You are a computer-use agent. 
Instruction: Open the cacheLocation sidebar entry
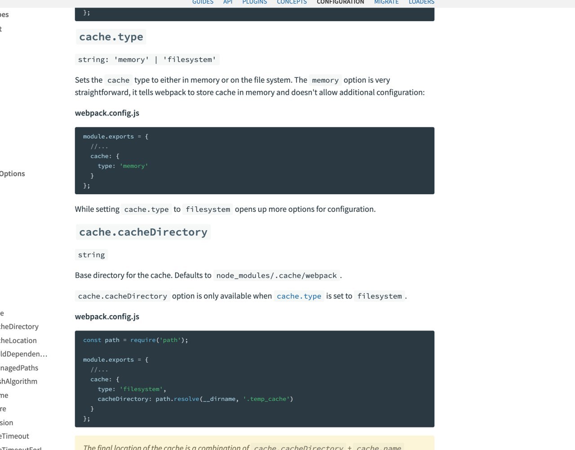tap(18, 340)
